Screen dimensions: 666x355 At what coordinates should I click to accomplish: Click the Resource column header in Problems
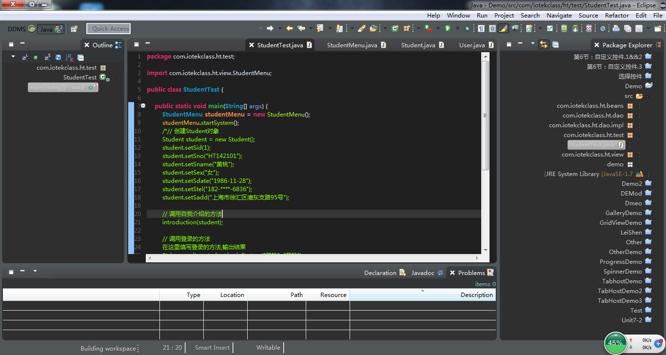(328, 295)
